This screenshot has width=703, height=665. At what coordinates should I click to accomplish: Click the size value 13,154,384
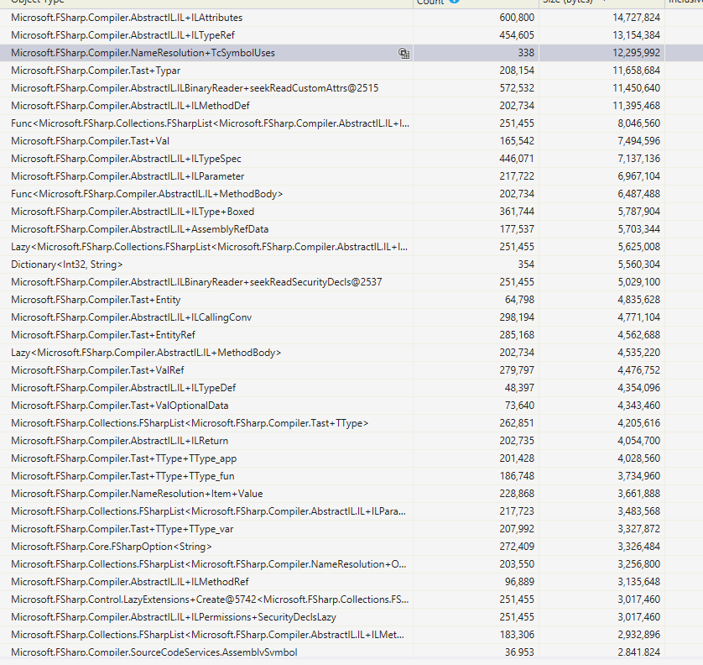(x=636, y=35)
